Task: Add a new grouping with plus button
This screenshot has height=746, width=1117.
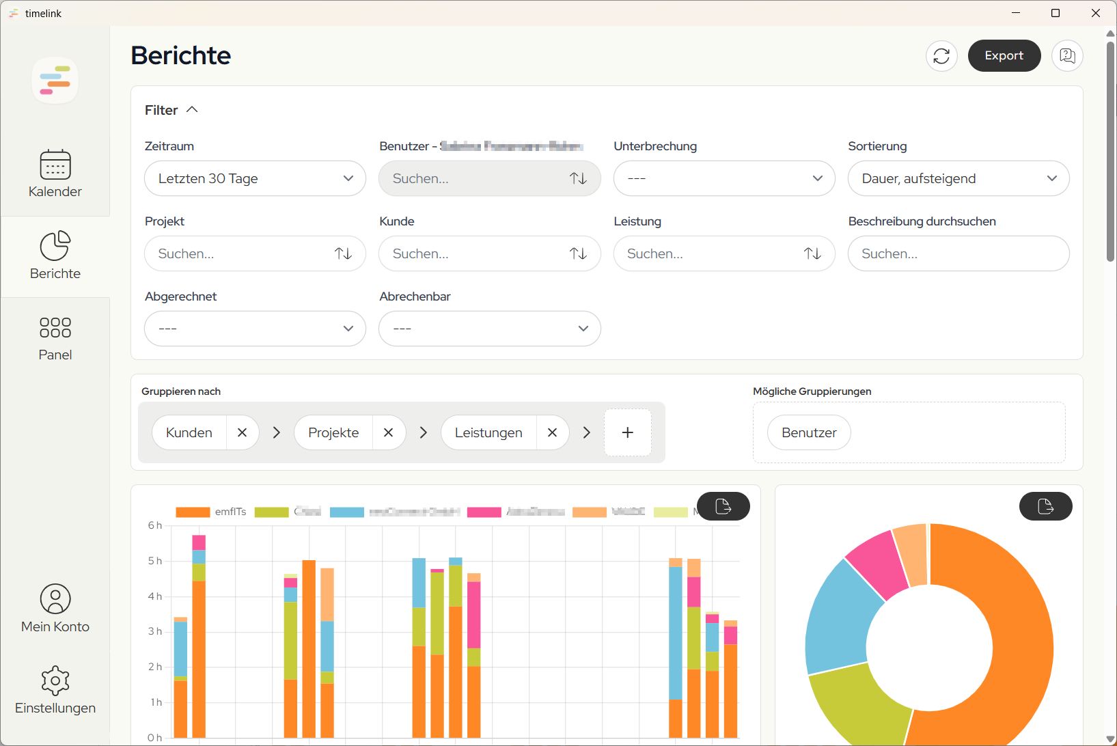Action: click(627, 432)
